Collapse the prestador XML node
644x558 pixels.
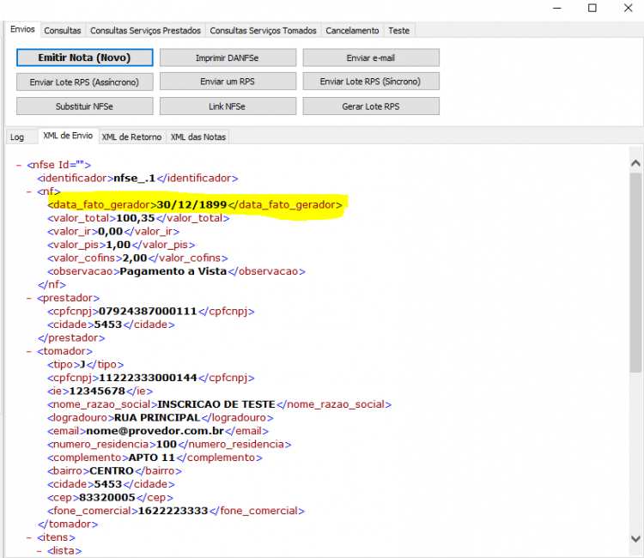(x=28, y=298)
